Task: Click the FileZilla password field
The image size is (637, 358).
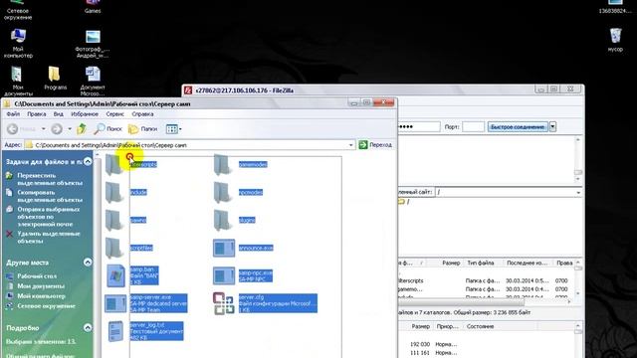Action: [419, 126]
